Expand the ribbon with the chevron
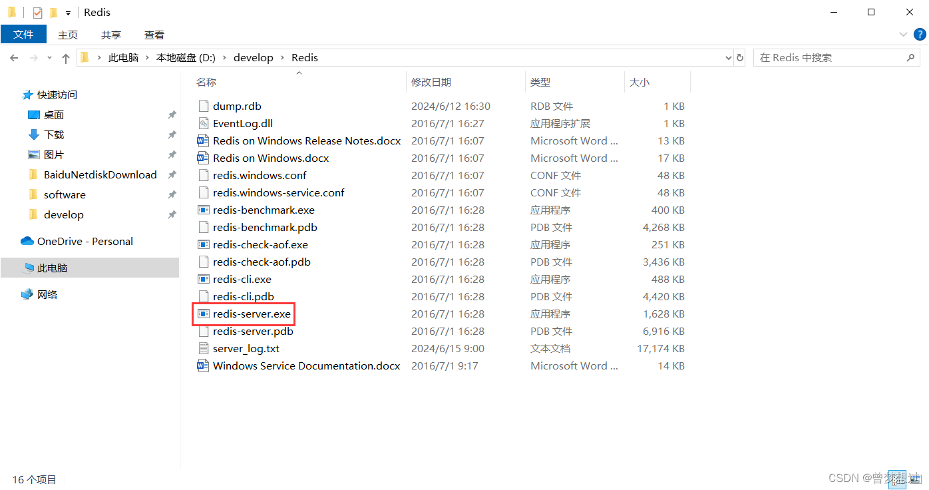This screenshot has width=929, height=490. pyautogui.click(x=903, y=35)
